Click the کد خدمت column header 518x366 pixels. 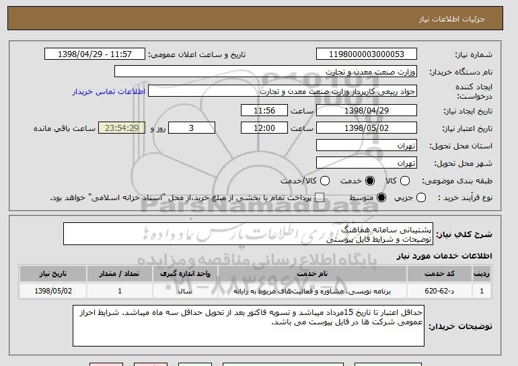(x=439, y=274)
